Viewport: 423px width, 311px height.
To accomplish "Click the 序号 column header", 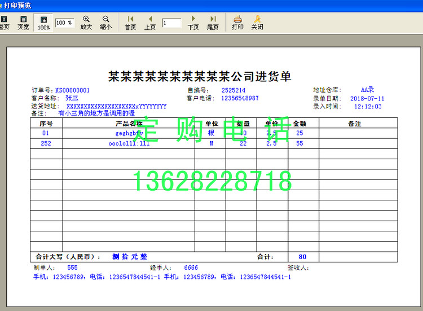I will click(46, 124).
